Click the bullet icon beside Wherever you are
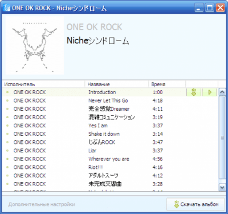The width and height of the screenshot is (228, 214). 7,159
